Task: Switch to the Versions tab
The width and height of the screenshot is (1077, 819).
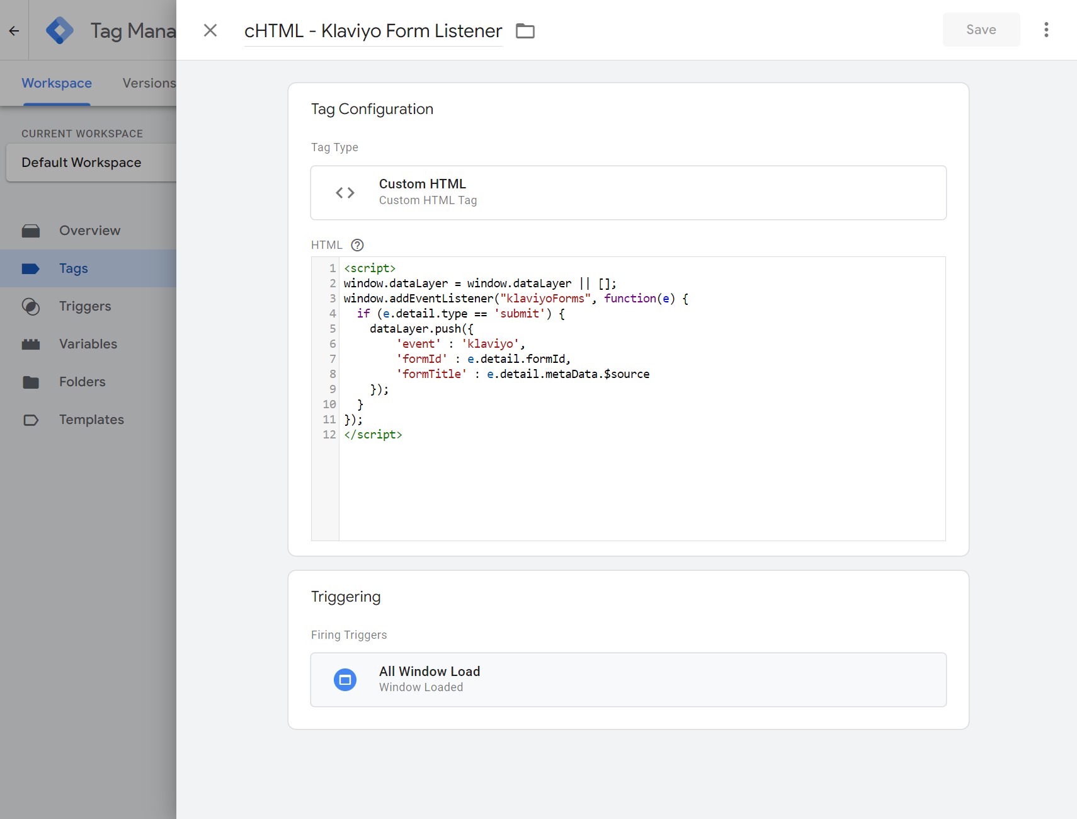Action: pos(149,83)
